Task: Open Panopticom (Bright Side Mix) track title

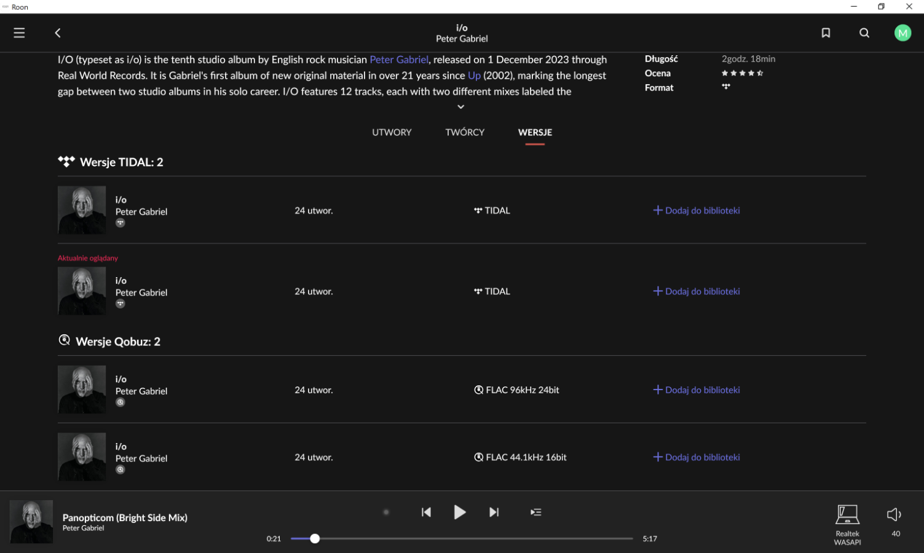Action: (x=125, y=517)
